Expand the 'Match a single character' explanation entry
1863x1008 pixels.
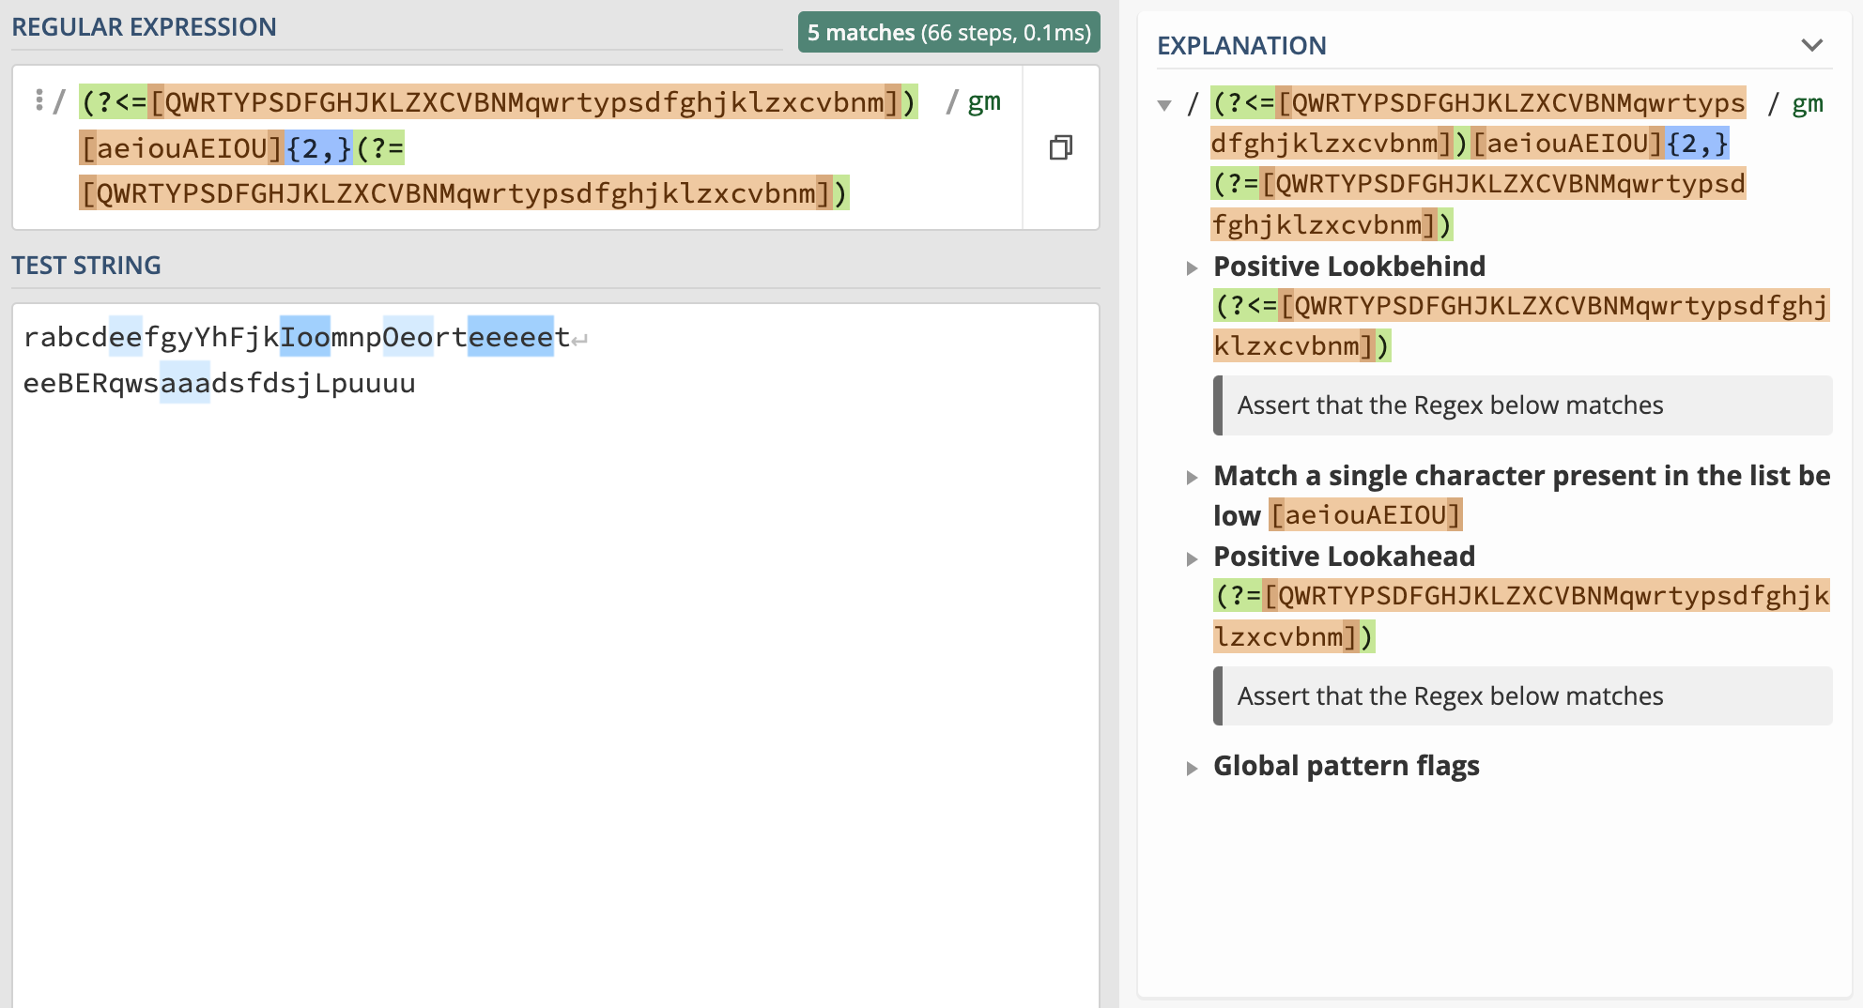point(1193,477)
